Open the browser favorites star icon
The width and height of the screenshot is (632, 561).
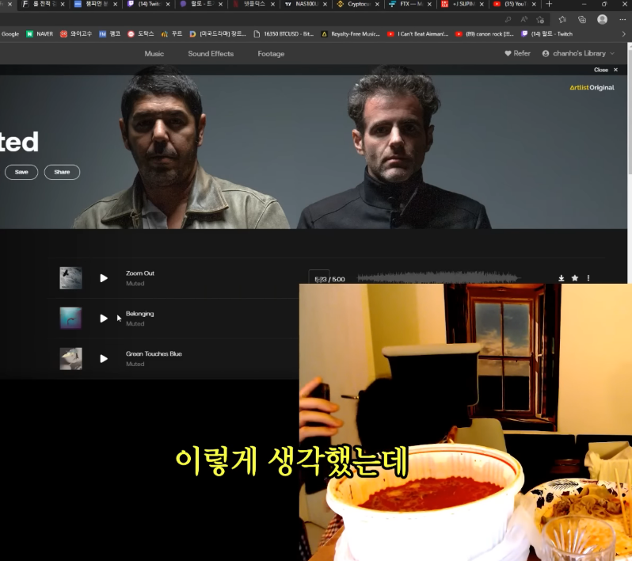pos(562,19)
